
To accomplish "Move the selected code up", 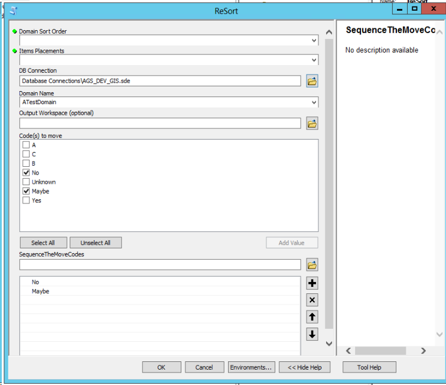I will [312, 317].
